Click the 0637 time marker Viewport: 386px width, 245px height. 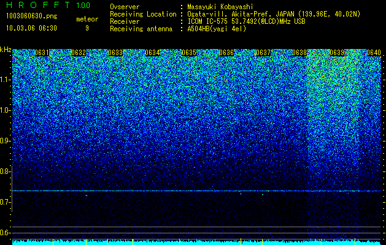(x=263, y=53)
